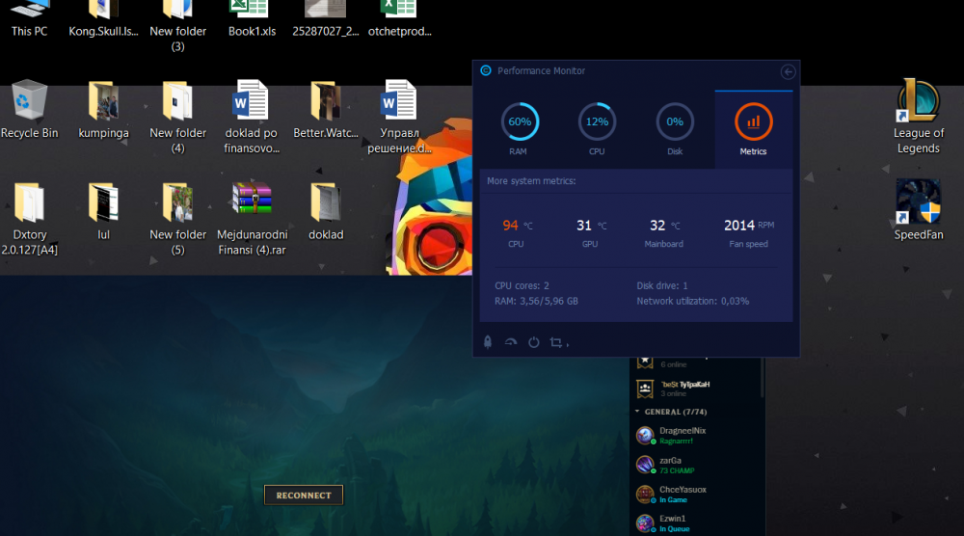Click the star banner icon with 6 online
Image resolution: width=964 pixels, height=536 pixels.
click(645, 362)
